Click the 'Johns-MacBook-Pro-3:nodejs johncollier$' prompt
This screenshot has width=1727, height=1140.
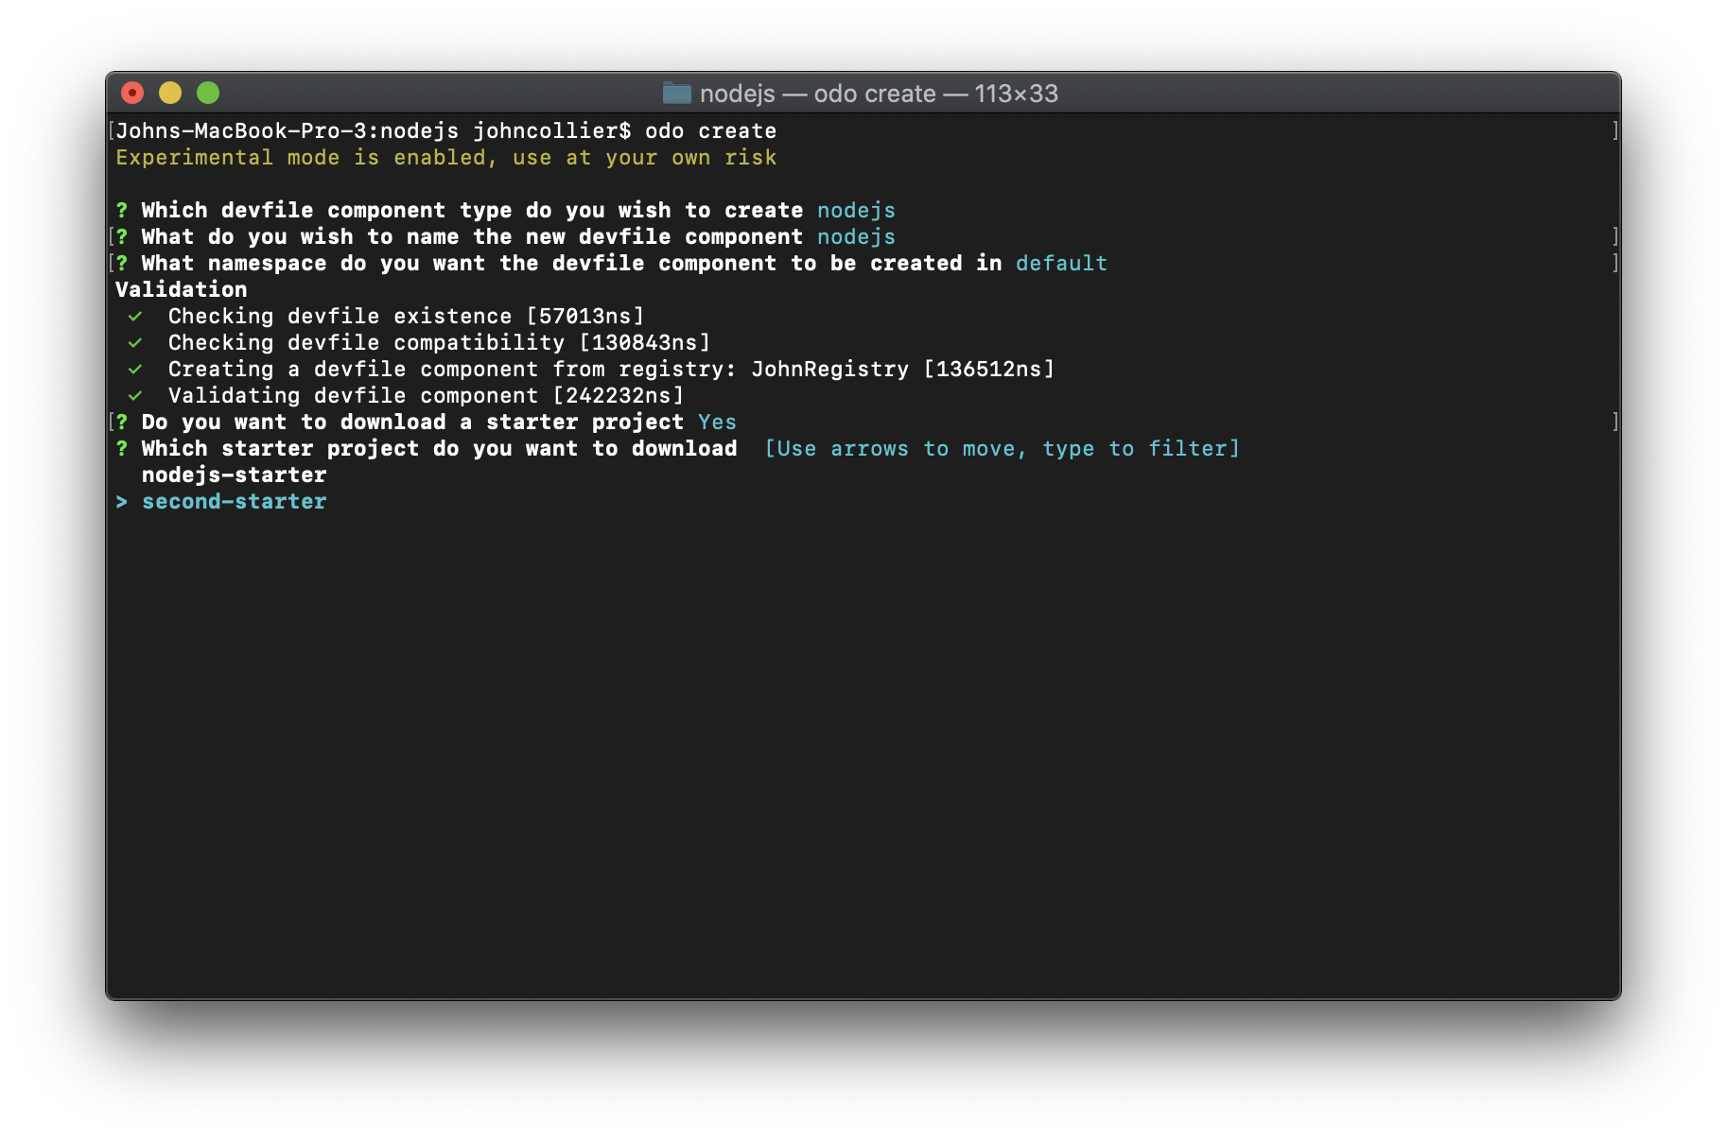[373, 130]
